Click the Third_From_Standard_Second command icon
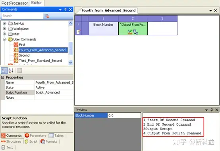Viewport: 220px width, 151px height. pyautogui.click(x=16, y=61)
